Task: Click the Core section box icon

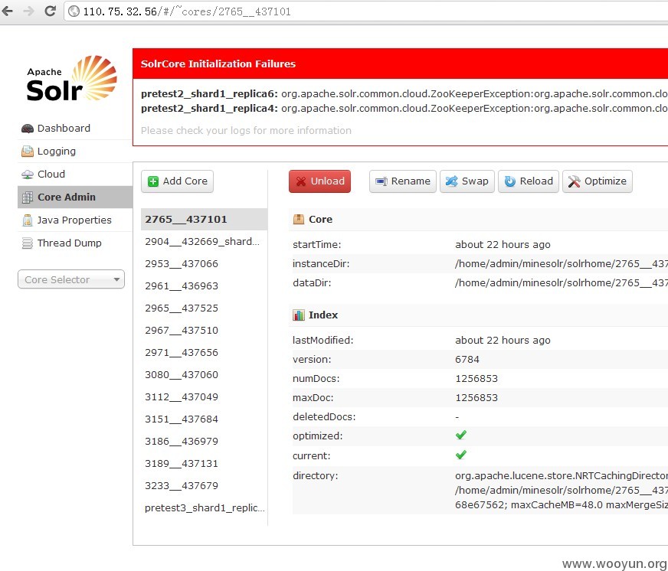Action: point(299,219)
